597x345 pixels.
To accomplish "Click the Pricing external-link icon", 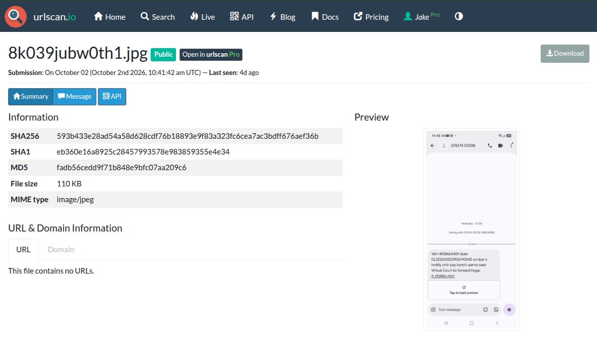I will (x=358, y=16).
